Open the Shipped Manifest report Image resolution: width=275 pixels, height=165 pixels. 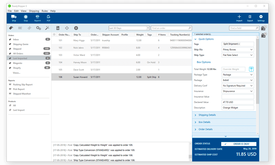22,94
